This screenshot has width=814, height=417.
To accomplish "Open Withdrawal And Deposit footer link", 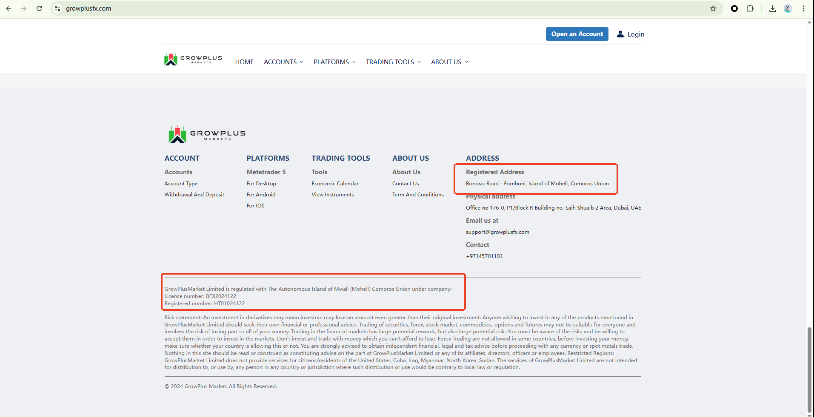I will pos(194,195).
